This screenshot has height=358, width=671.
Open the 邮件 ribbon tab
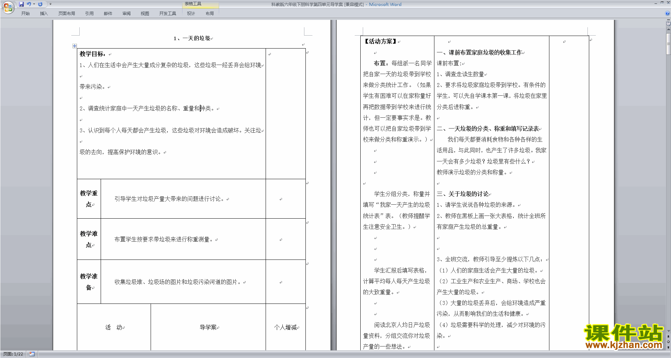[108, 14]
